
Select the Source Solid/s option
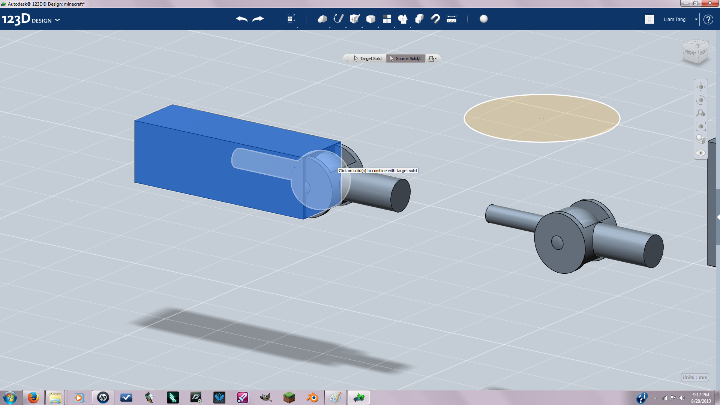click(405, 58)
